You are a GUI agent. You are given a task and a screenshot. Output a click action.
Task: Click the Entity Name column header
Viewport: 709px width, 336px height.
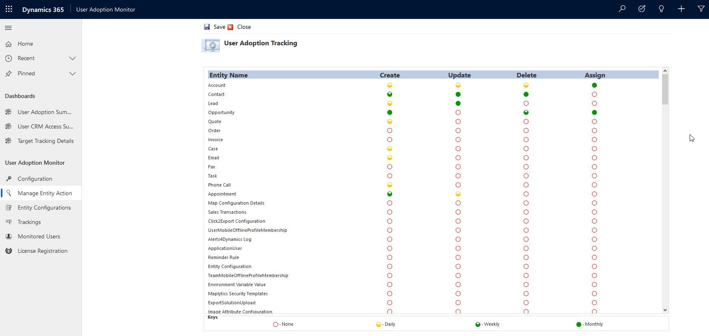point(229,75)
